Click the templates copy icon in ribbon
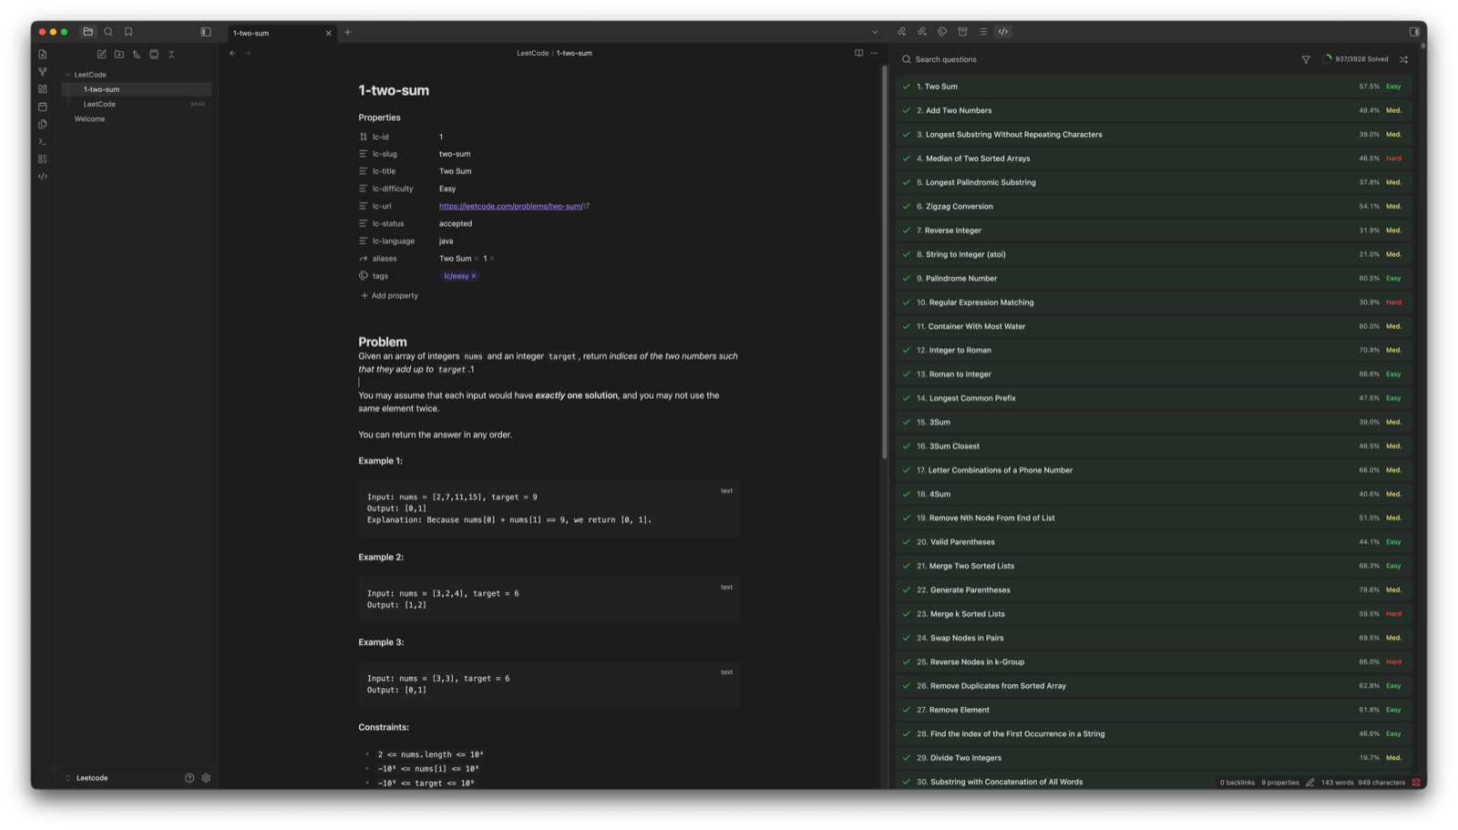 (43, 124)
